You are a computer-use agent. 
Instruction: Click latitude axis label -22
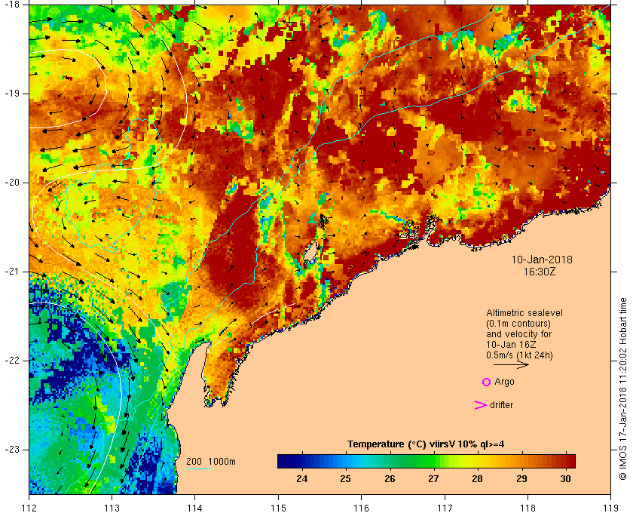click(11, 361)
